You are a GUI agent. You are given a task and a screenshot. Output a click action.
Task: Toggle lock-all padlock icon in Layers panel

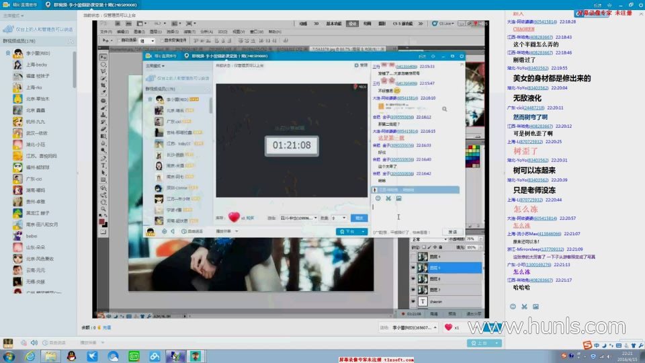[441, 247]
